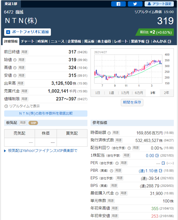178x220 pixels.
Task: Click 用語 glossary next to 単元株数
Action: tap(111, 201)
